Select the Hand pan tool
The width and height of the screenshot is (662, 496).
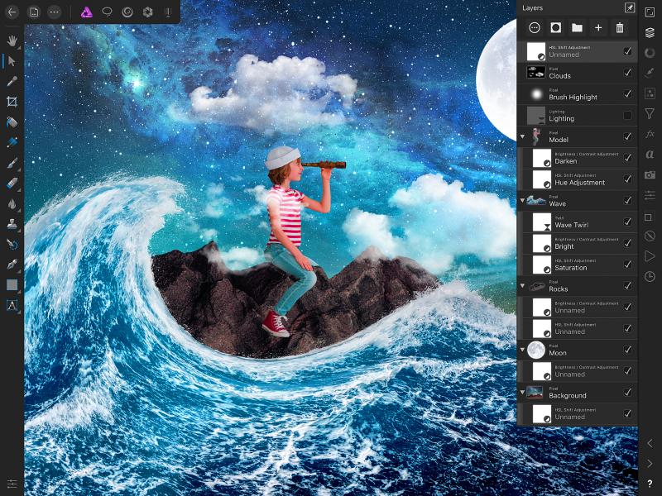pyautogui.click(x=12, y=40)
